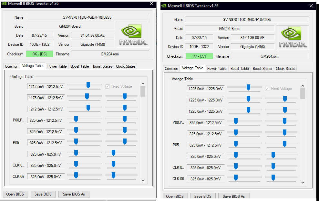Click Filename GM204.rom field in right window

click(270, 56)
